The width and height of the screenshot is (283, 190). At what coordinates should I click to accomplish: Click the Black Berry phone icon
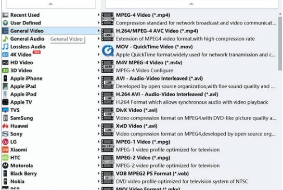tap(5, 173)
